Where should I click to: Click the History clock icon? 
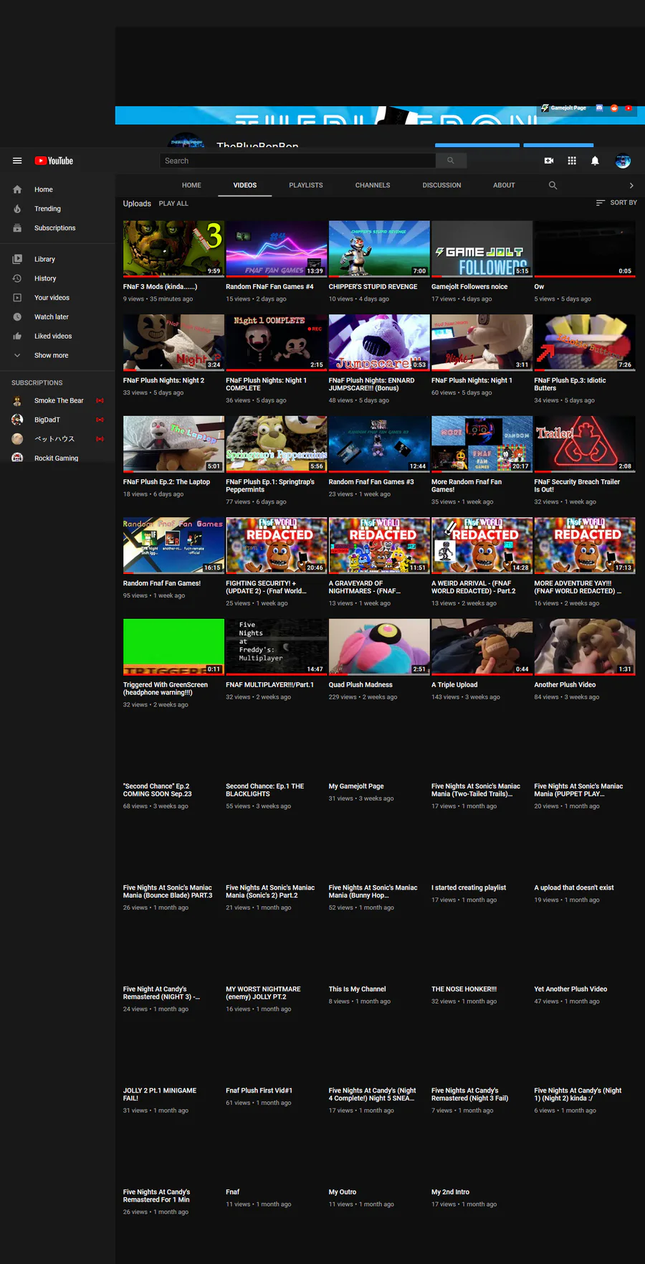tap(17, 278)
